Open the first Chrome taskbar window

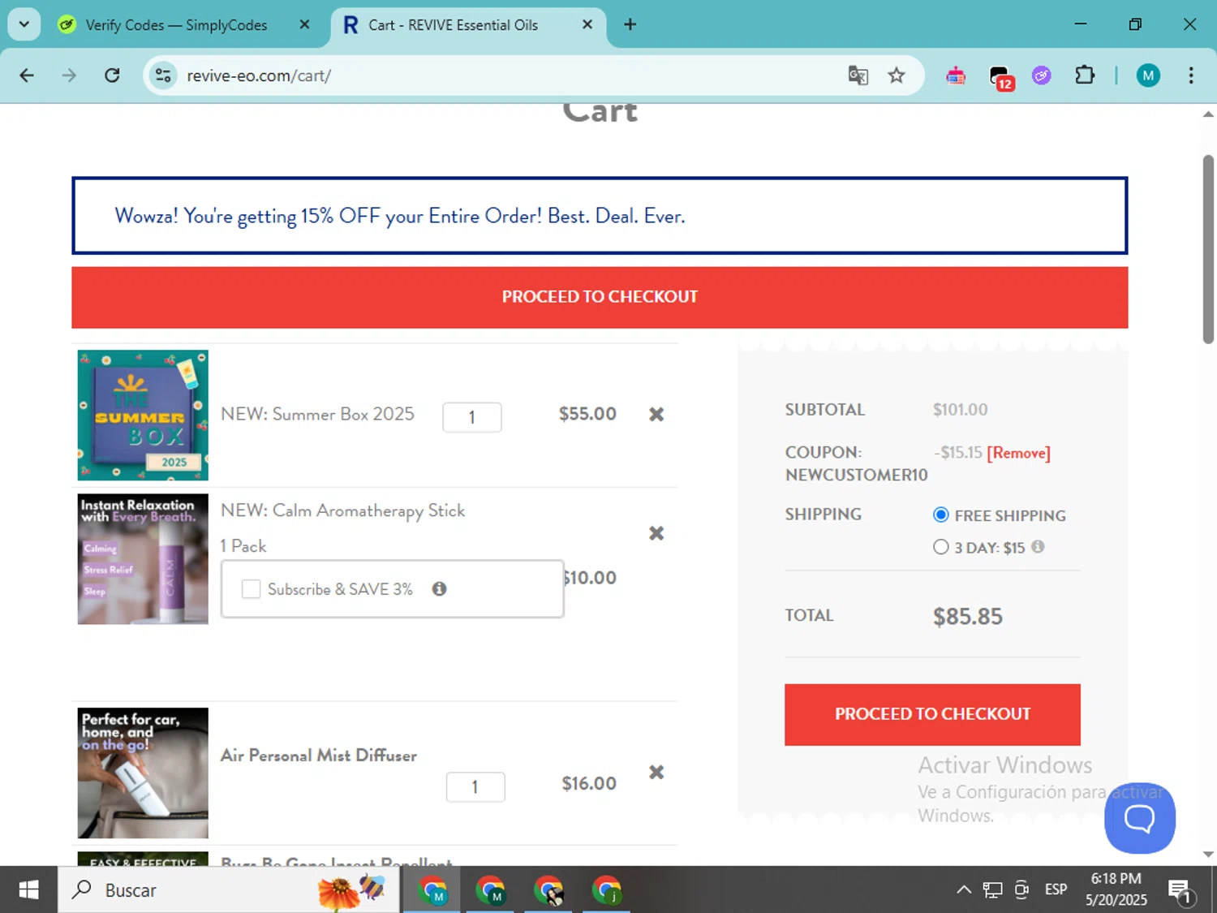432,890
